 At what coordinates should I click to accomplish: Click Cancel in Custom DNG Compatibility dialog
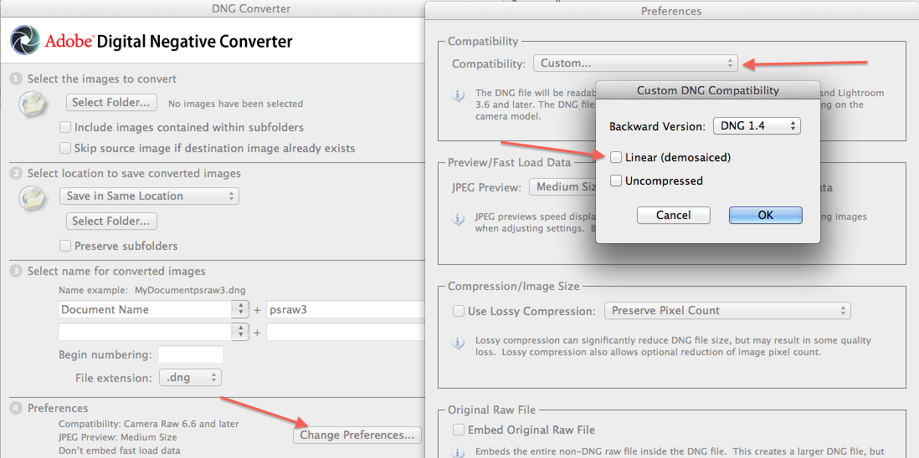[674, 216]
